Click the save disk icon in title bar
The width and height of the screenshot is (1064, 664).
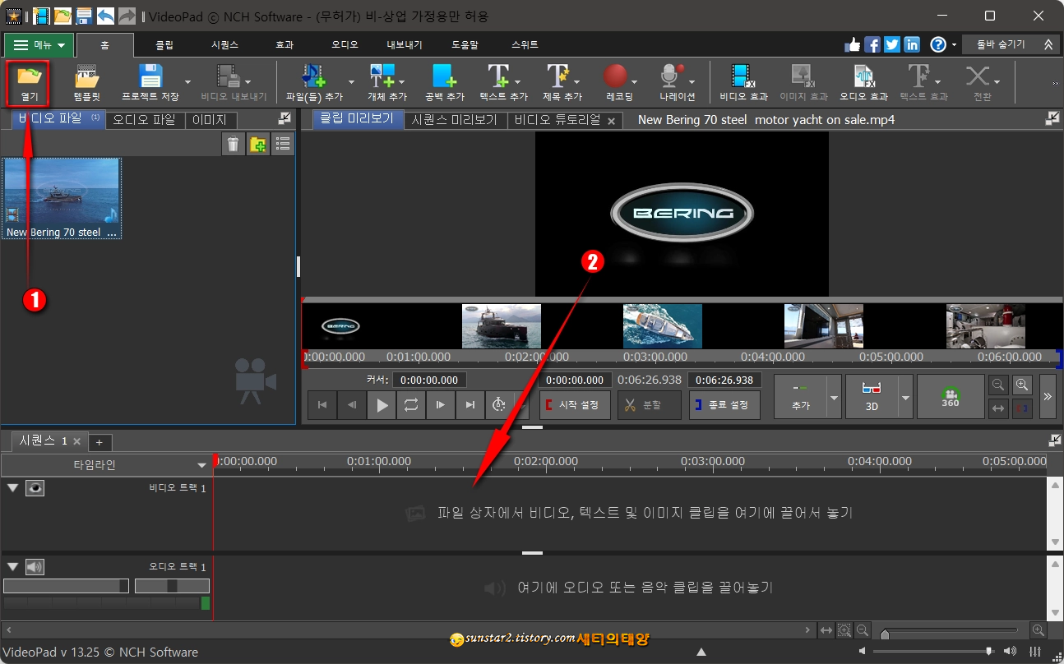pos(84,16)
